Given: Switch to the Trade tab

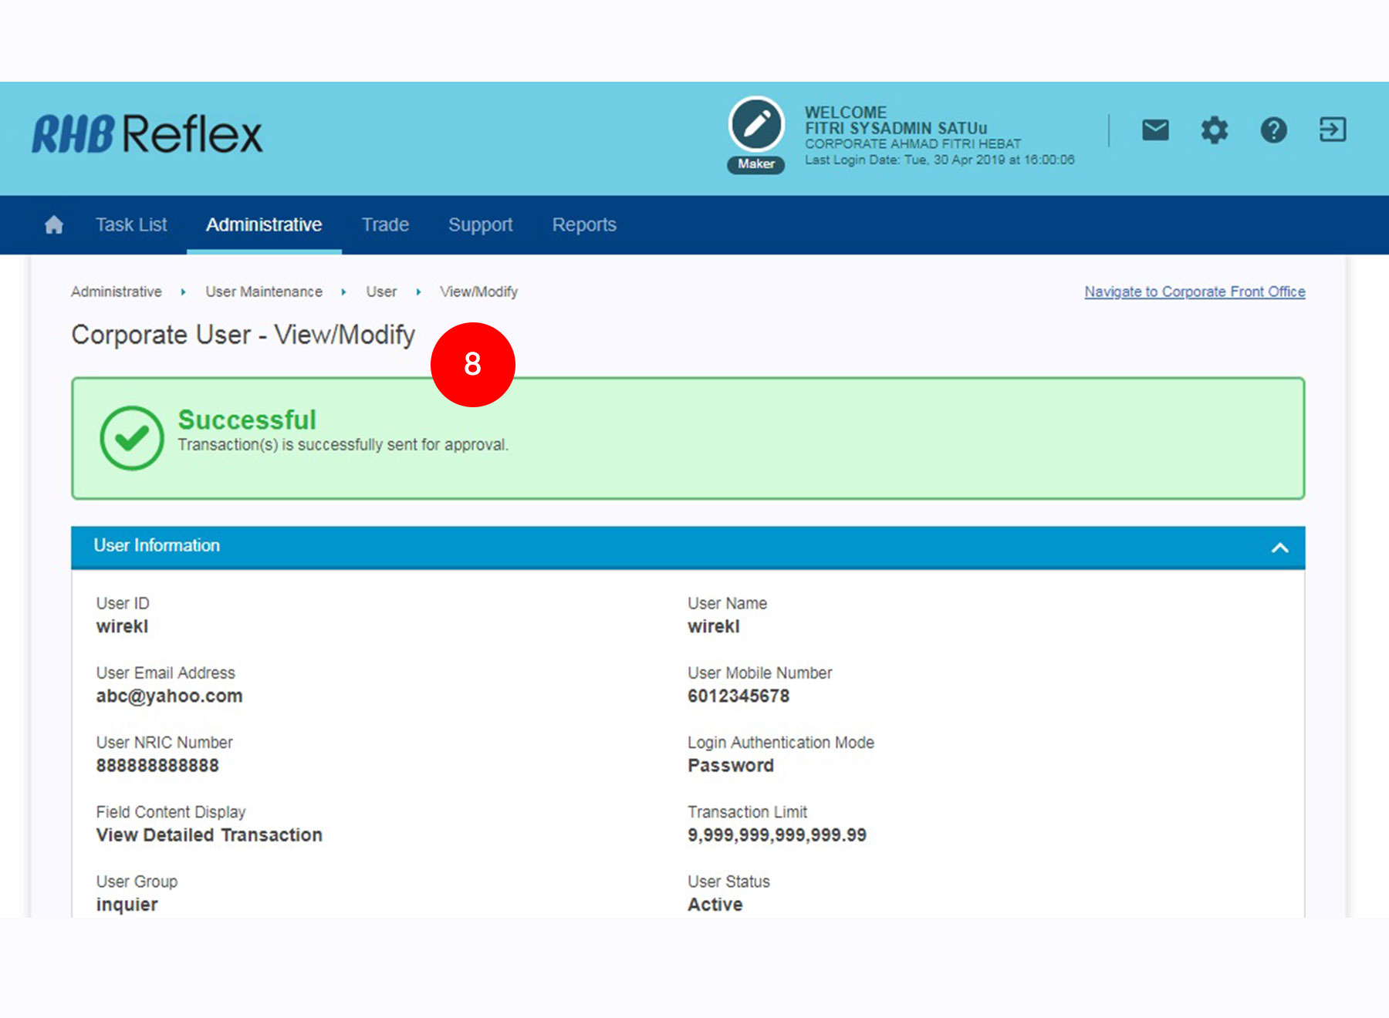Looking at the screenshot, I should [x=385, y=225].
